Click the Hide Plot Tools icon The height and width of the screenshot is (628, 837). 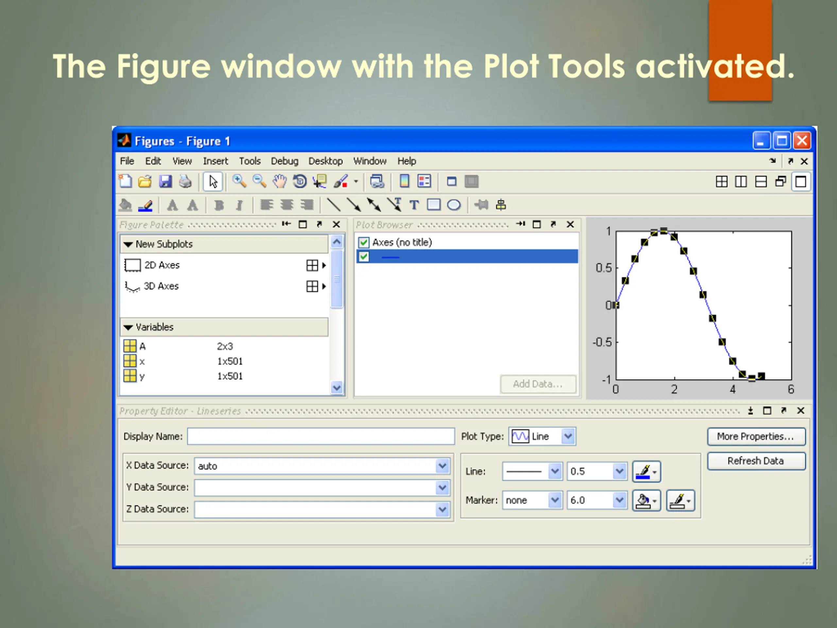point(452,182)
